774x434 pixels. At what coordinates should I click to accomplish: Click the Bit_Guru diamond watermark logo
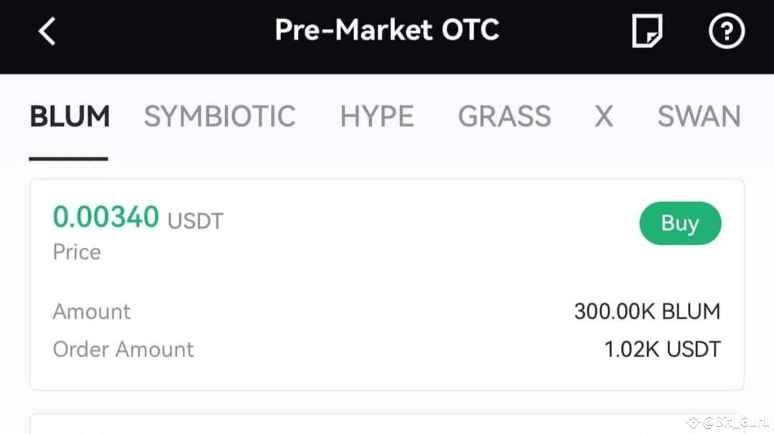(694, 423)
